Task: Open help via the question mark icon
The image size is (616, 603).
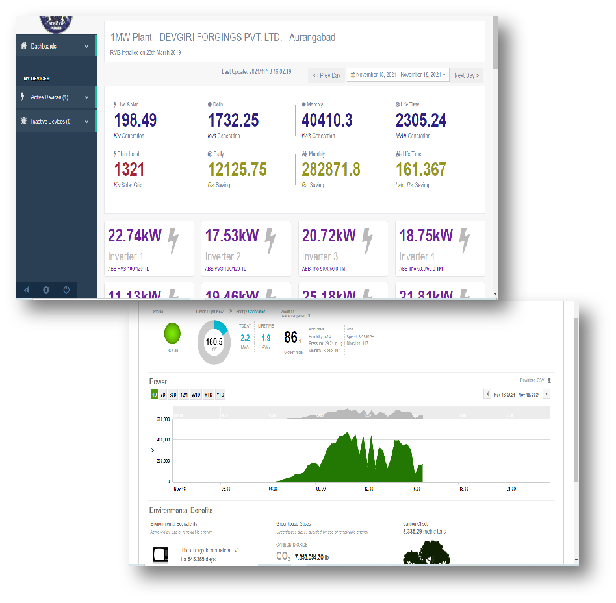Action: pos(46,290)
